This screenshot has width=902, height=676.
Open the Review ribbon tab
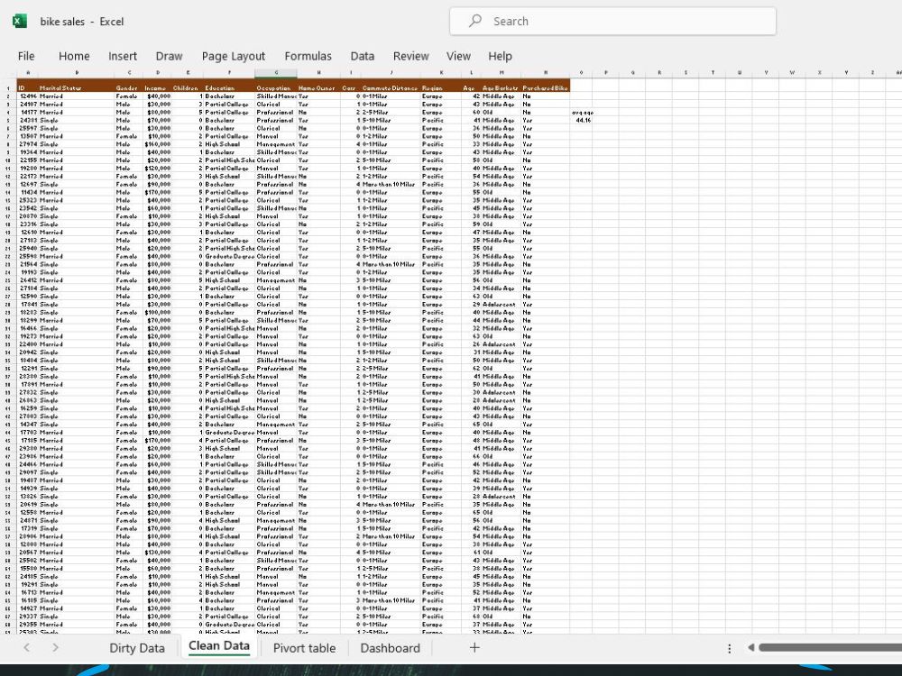tap(410, 56)
